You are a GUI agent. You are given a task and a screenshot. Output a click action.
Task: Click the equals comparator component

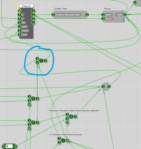63,141
